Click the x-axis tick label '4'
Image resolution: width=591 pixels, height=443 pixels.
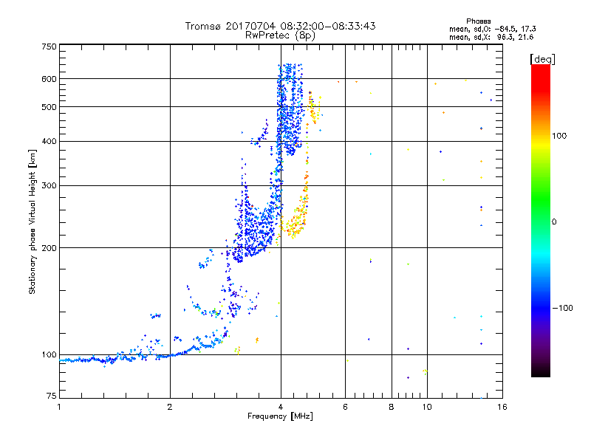[281, 407]
